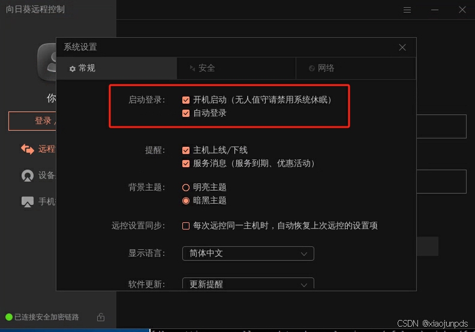Open the main window hamburger menu

[407, 10]
